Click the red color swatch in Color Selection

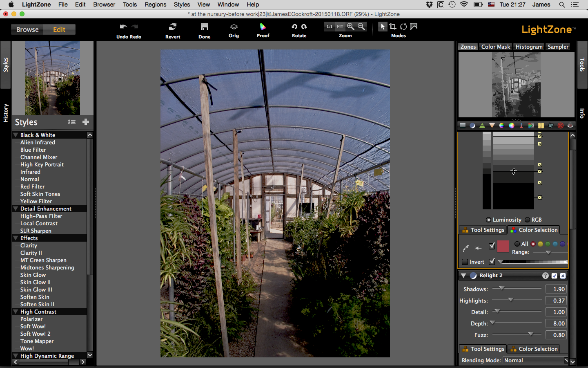(503, 246)
